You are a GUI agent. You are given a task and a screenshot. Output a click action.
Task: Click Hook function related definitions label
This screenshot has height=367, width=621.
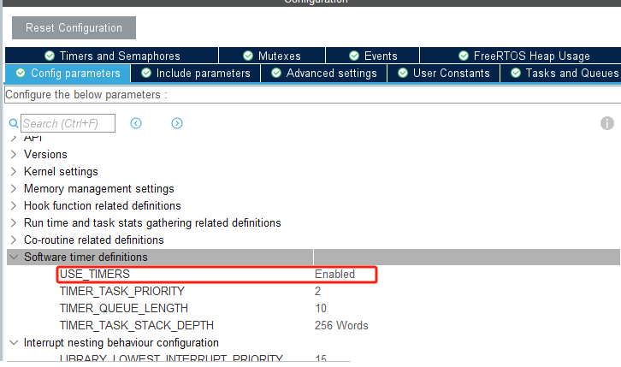click(102, 205)
